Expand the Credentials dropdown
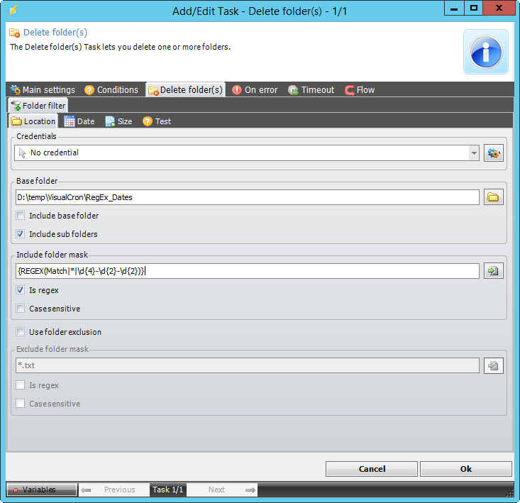The height and width of the screenshot is (503, 520). point(474,153)
